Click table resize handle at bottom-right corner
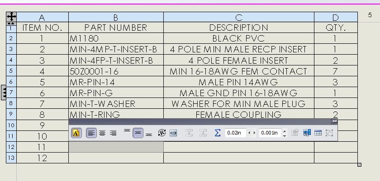The width and height of the screenshot is (380, 181). (x=359, y=165)
